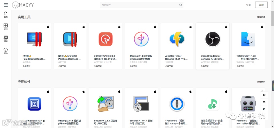Click title SecureFX 9.1.1 正版许可
The width and height of the screenshot is (274, 128).
(105, 122)
